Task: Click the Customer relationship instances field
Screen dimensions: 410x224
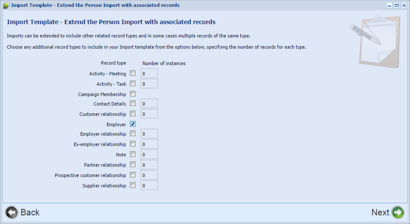Action: pyautogui.click(x=149, y=114)
